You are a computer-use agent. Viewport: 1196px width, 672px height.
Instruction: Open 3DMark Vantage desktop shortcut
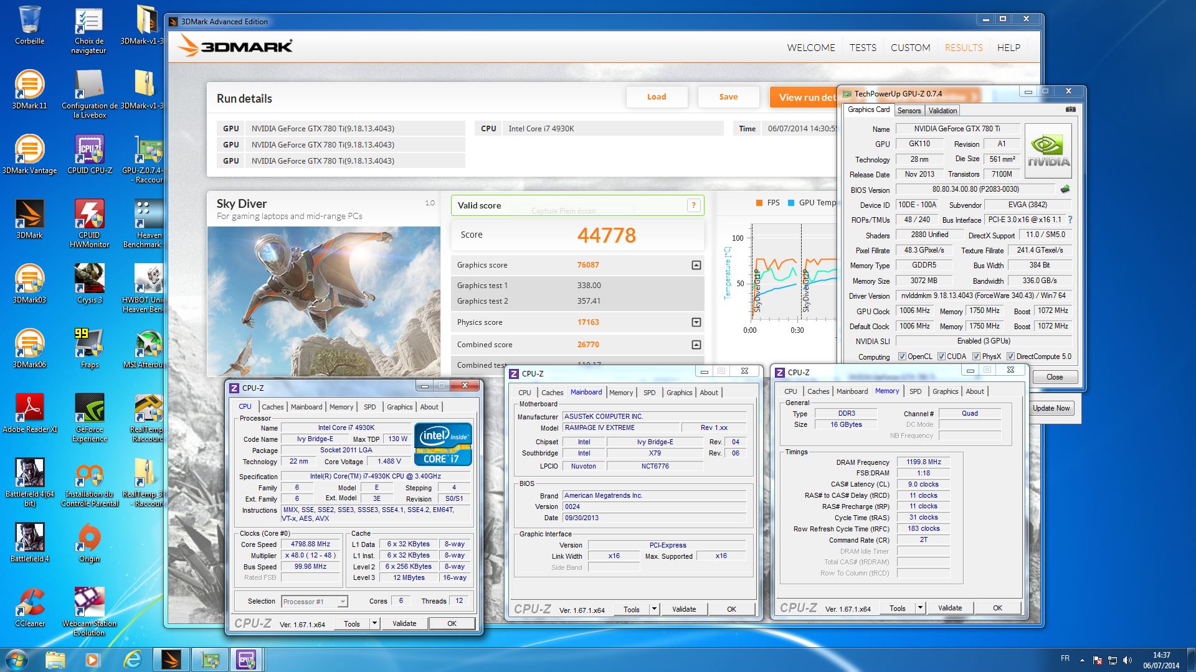[x=29, y=154]
